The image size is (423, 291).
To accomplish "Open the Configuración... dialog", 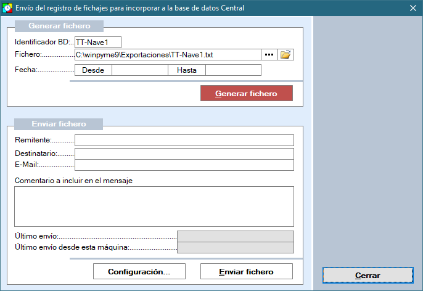I will pyautogui.click(x=139, y=272).
